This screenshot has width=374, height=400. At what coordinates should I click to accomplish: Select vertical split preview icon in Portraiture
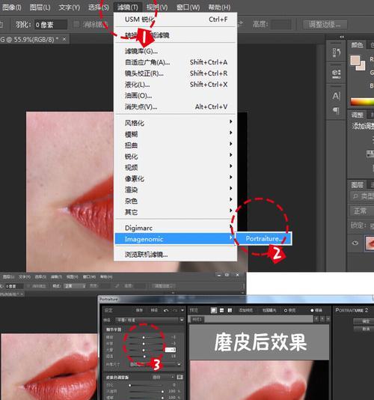click(x=230, y=310)
